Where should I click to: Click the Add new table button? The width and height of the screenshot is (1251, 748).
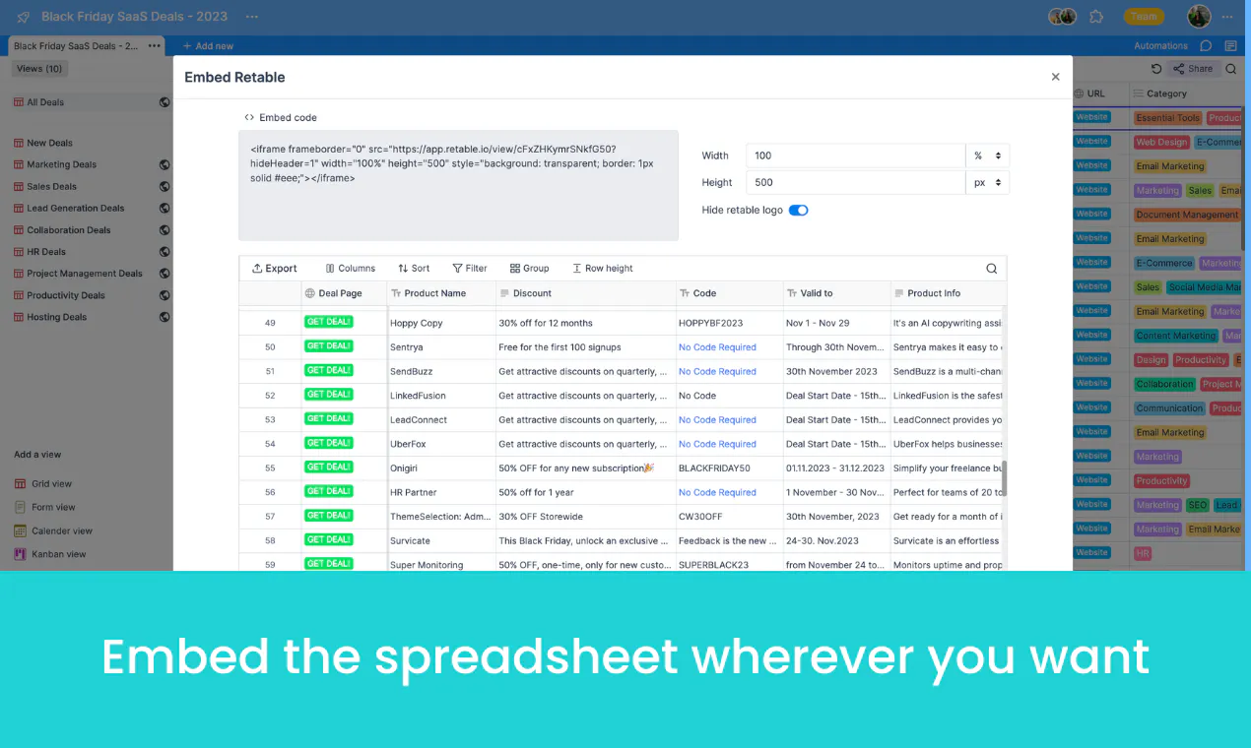tap(208, 45)
